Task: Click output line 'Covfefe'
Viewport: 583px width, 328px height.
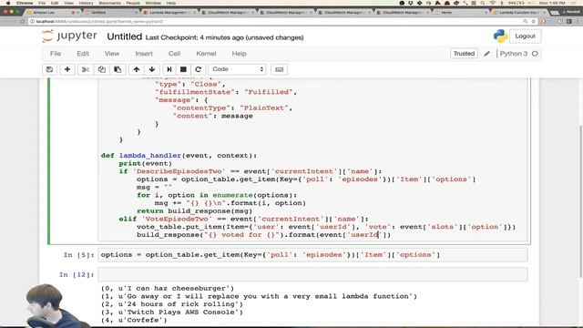Action: click(134, 320)
